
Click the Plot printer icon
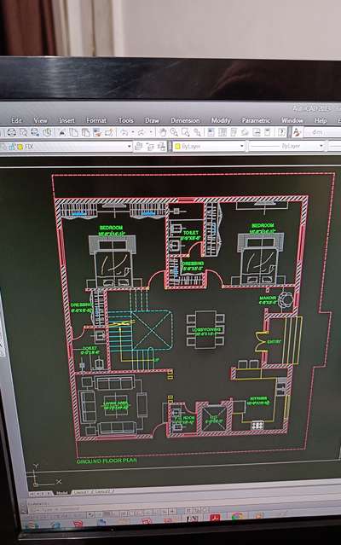click(x=12, y=132)
